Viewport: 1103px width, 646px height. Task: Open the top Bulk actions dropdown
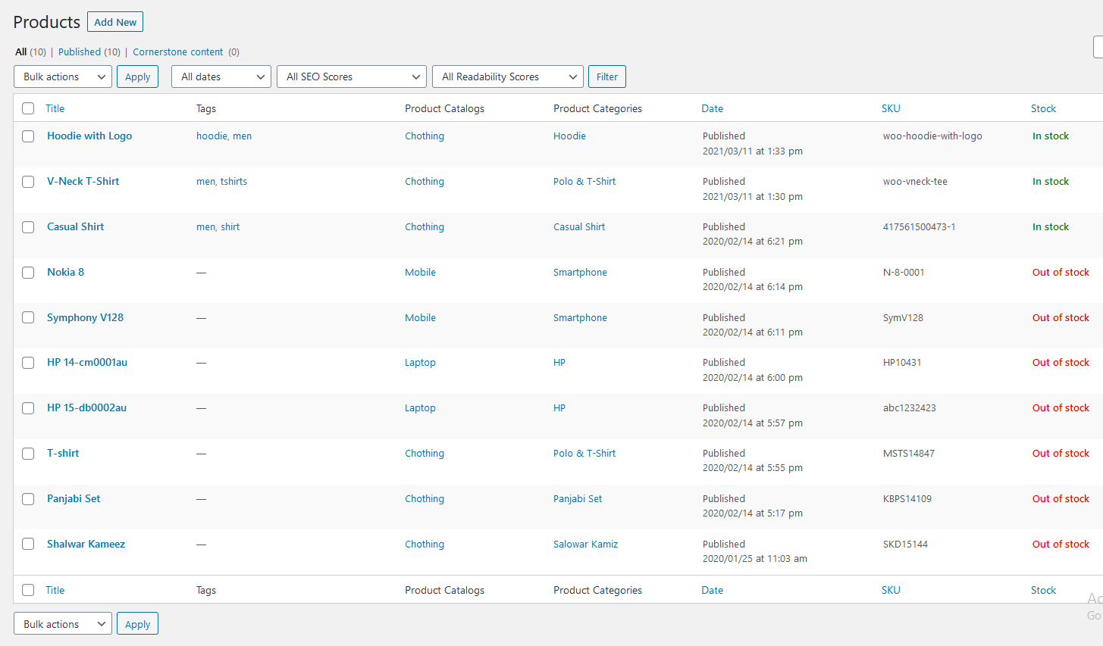point(63,76)
